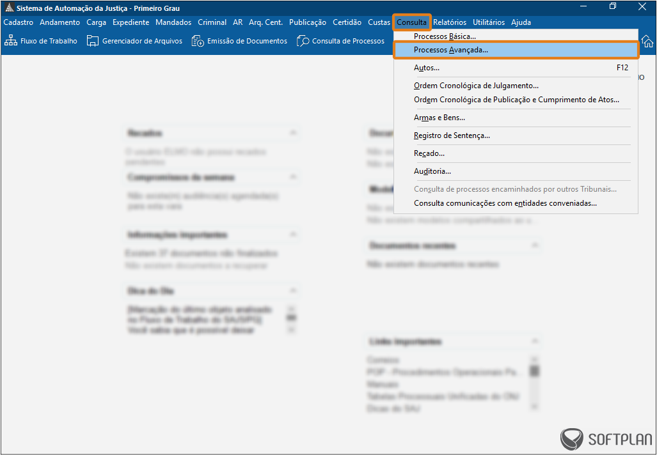Launch Emissão de Documentos from the toolbar
This screenshot has width=657, height=455.
[x=239, y=41]
